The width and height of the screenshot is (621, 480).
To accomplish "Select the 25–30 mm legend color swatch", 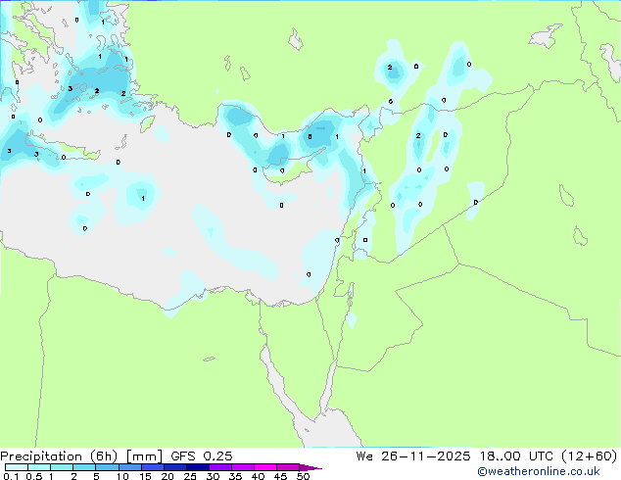I will pyautogui.click(x=197, y=467).
